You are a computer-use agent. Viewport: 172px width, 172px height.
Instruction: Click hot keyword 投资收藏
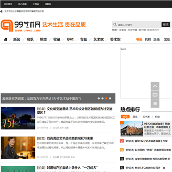tap(132, 30)
